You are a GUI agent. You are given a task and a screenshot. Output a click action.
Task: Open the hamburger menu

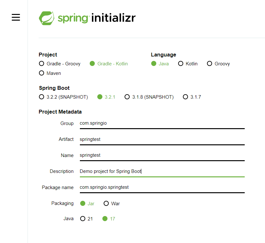[16, 17]
